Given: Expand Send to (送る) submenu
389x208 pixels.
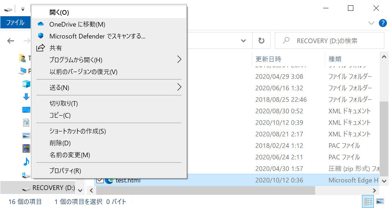Looking at the screenshot, I should pos(109,87).
